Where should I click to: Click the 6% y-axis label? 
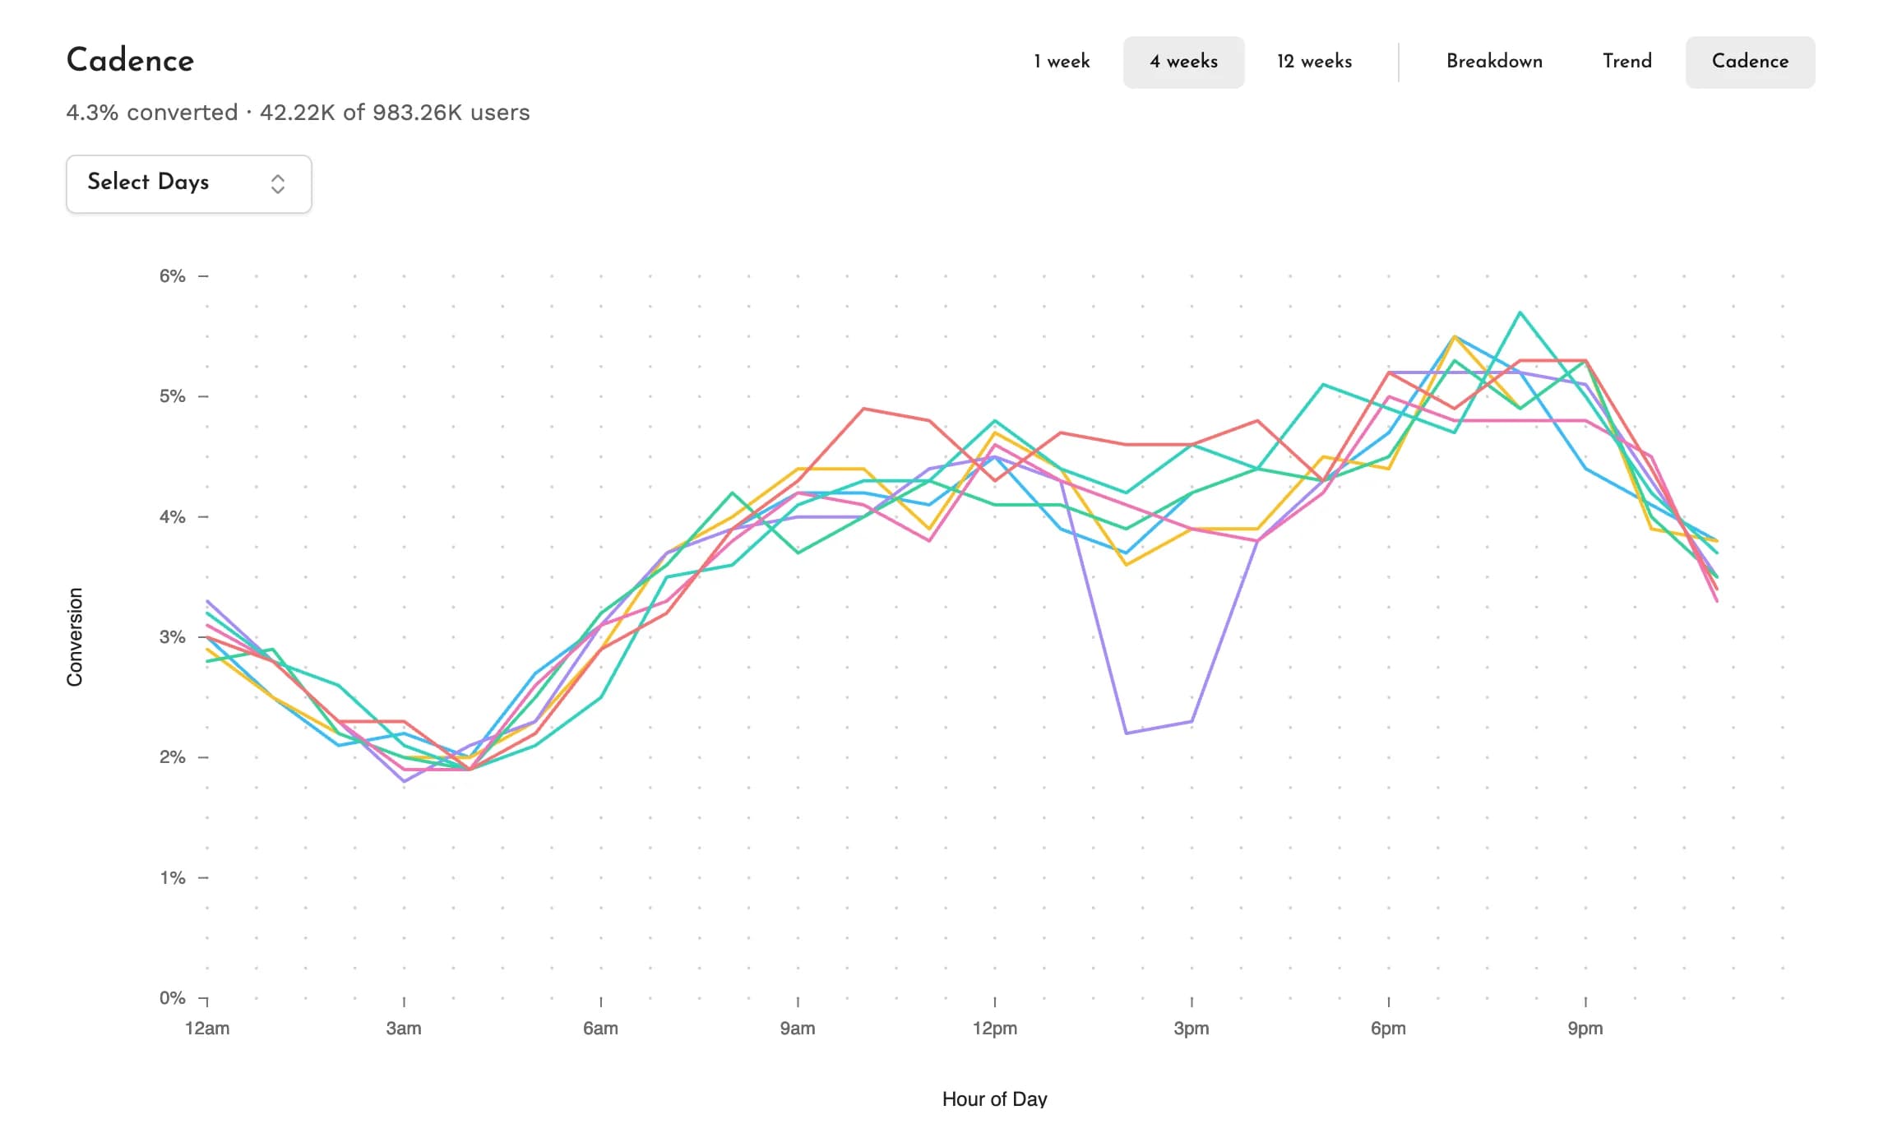(173, 276)
